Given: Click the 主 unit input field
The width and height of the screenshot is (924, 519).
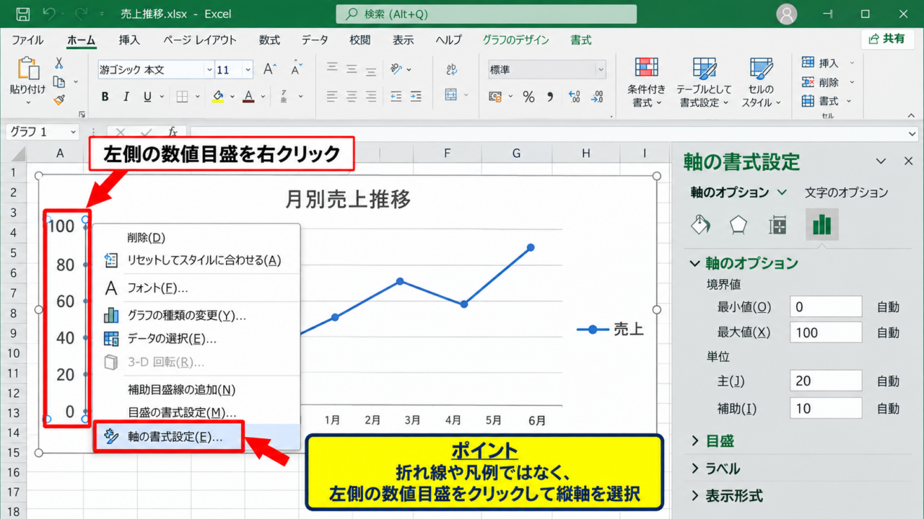Looking at the screenshot, I should 826,381.
